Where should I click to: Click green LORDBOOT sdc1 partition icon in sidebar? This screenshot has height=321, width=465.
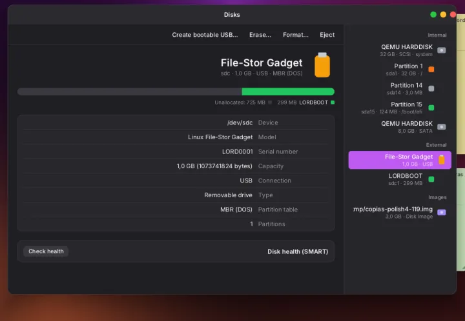coord(431,179)
